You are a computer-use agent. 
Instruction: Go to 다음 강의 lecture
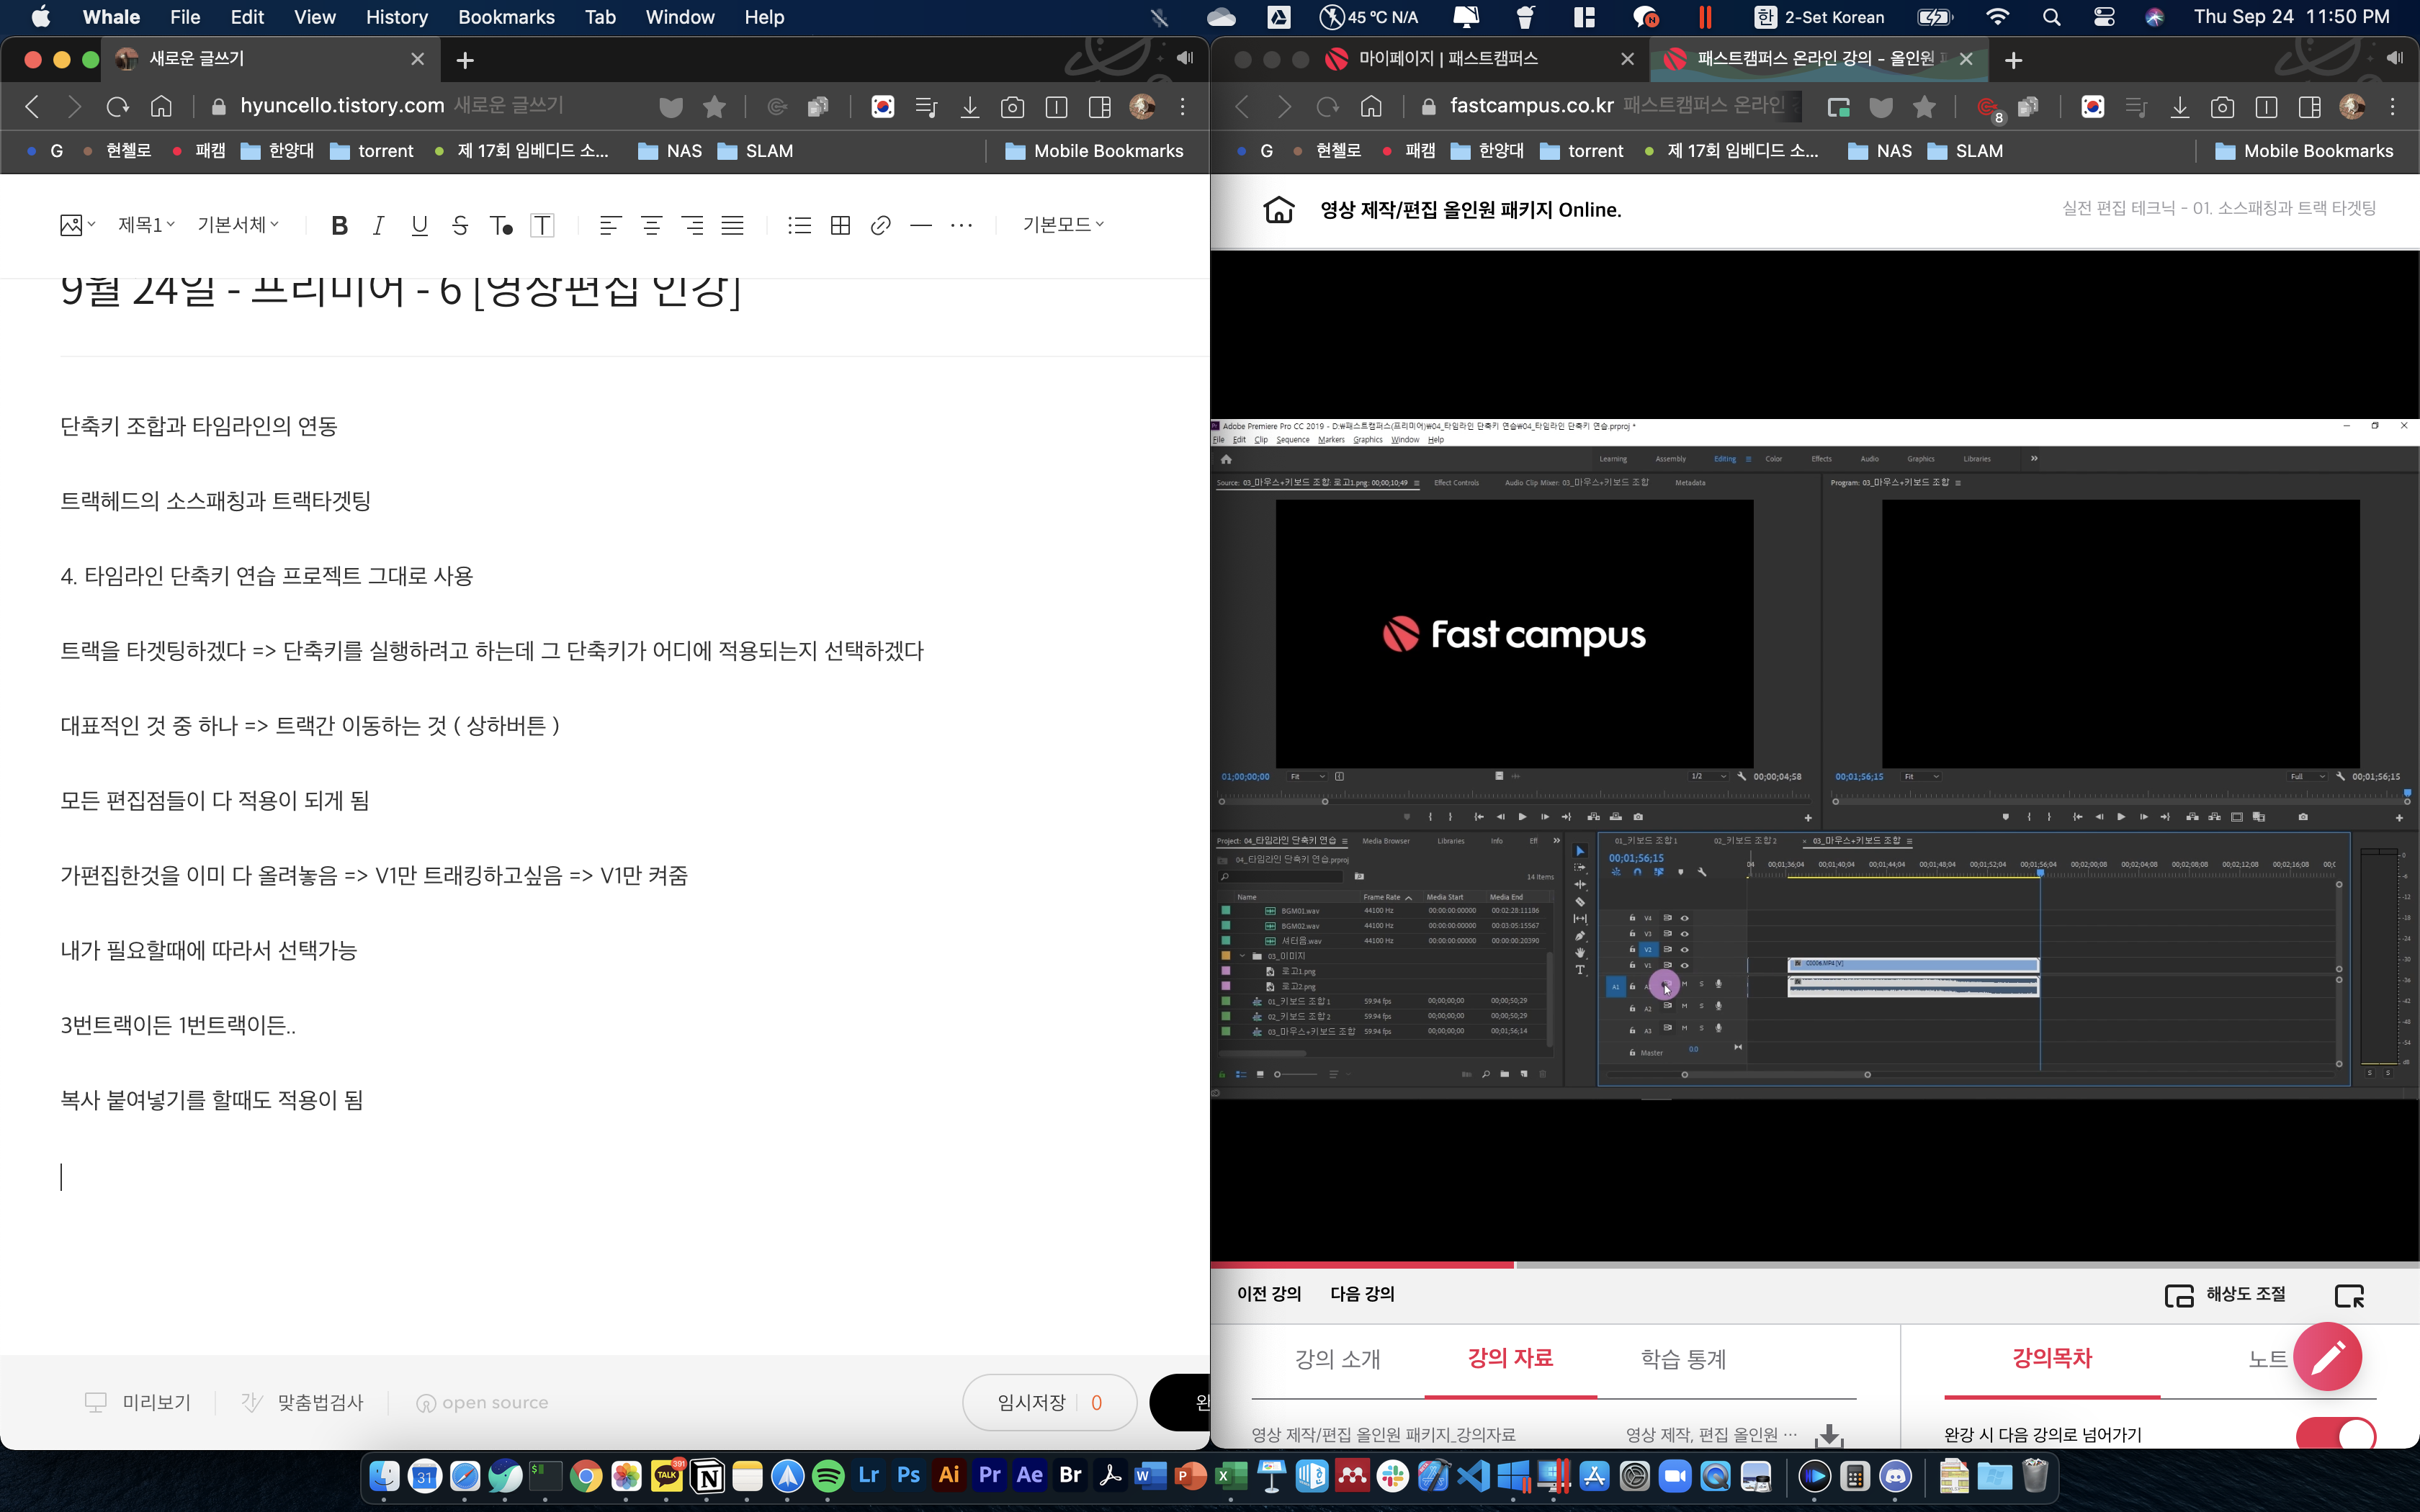coord(1361,1293)
